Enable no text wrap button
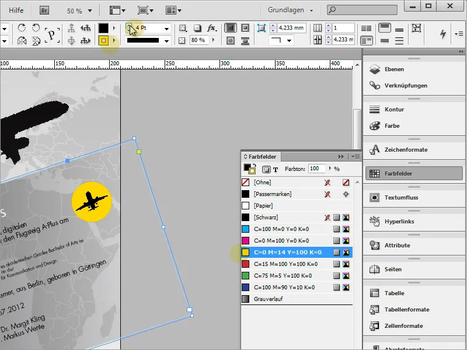Viewport: 467px width, 350px height. click(231, 28)
